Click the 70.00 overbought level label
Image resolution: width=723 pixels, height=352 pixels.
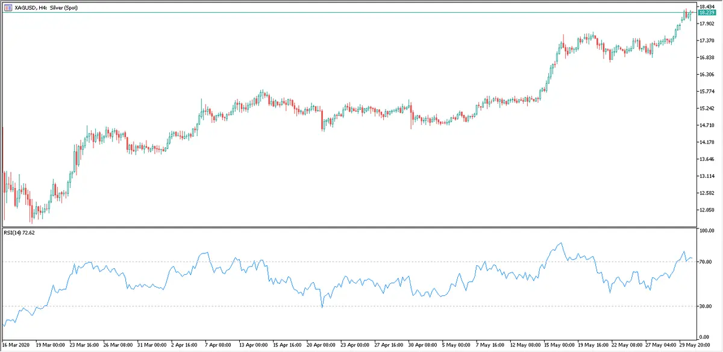[706, 262]
